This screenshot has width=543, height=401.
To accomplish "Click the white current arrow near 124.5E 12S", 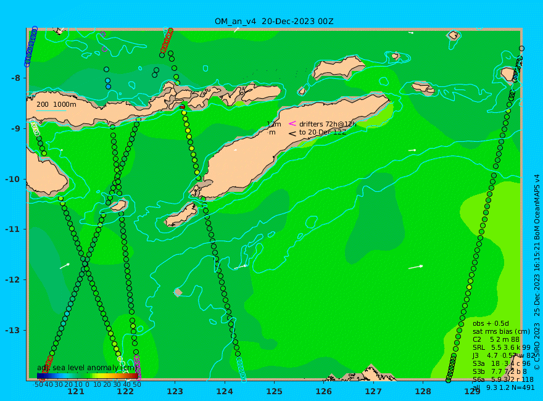I will [240, 267].
